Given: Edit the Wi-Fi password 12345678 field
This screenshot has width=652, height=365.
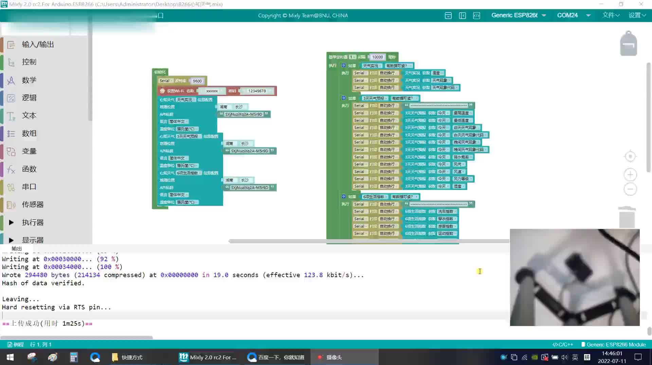Looking at the screenshot, I should (257, 91).
